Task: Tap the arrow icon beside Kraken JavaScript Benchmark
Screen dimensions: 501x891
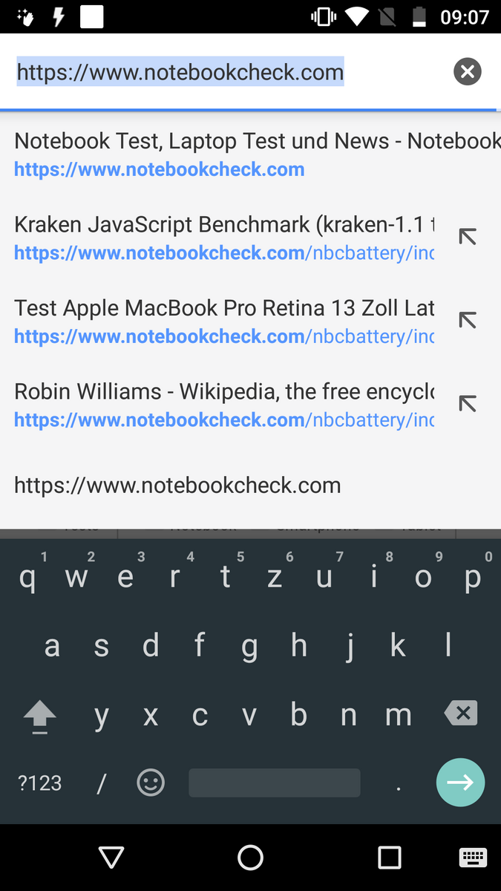Action: coord(467,237)
